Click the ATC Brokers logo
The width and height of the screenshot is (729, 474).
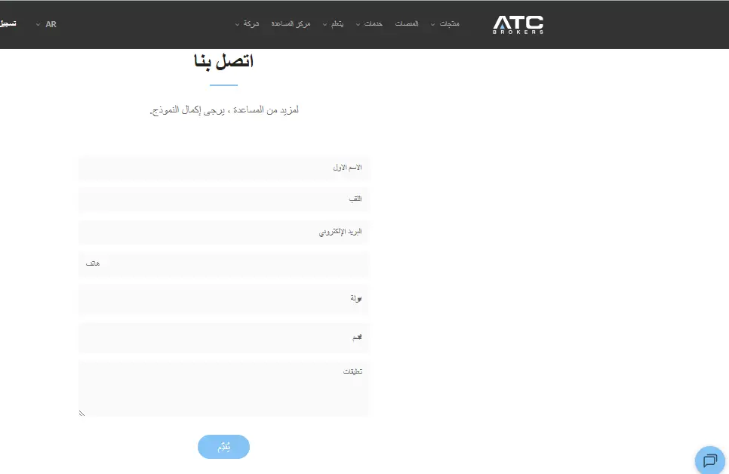click(518, 25)
